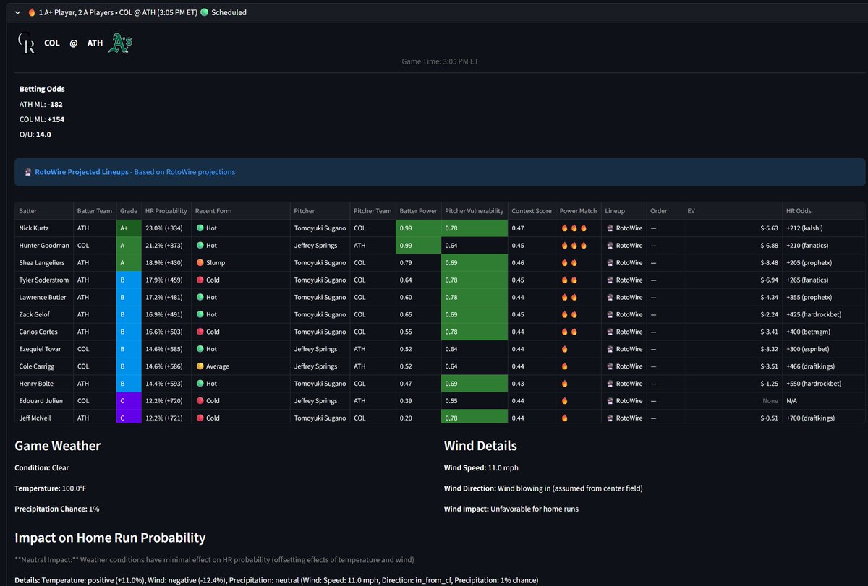Image resolution: width=868 pixels, height=586 pixels.
Task: Collapse the COL @ ATH game expander chevron
Action: pyautogui.click(x=17, y=12)
